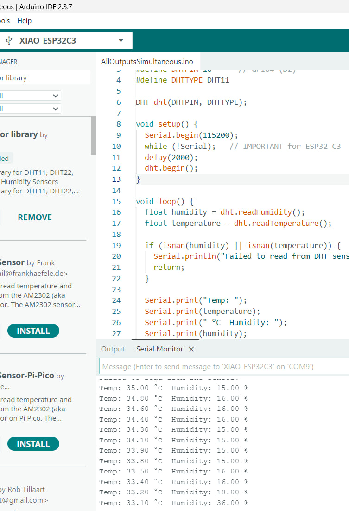Viewport: 349px width, 511px height.
Task: Click the library list scrollbar thumb
Action: (94, 136)
